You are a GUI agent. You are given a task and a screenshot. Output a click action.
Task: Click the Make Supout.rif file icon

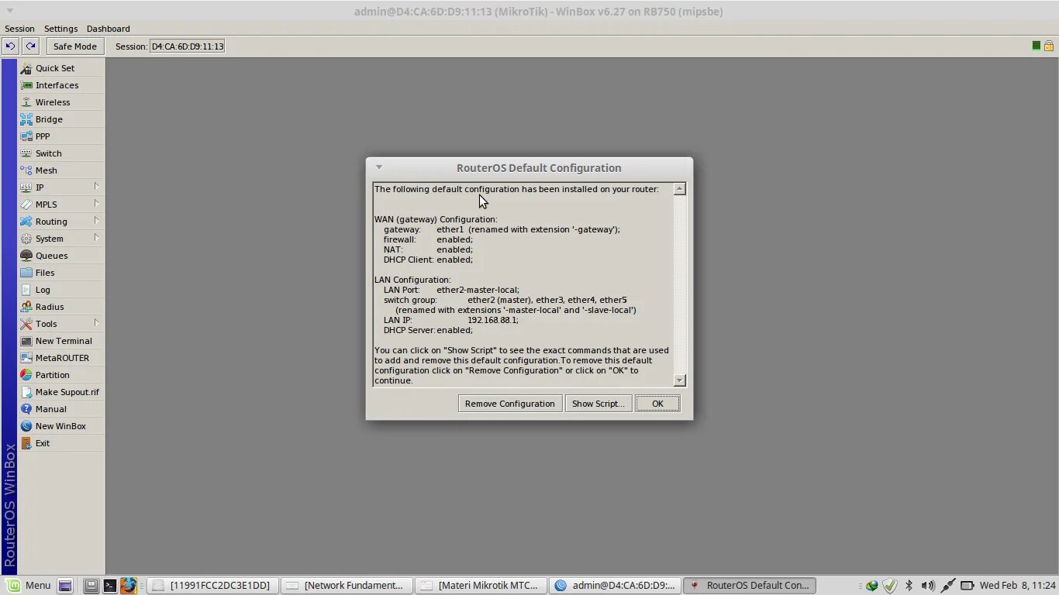click(26, 392)
